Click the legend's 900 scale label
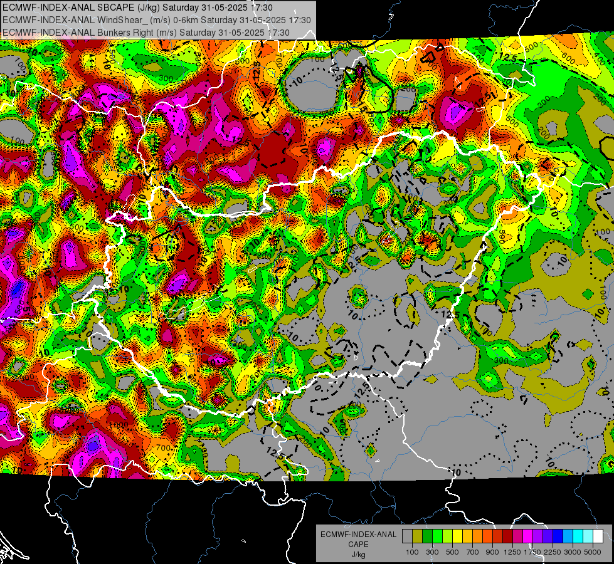Image resolution: width=614 pixels, height=564 pixels. click(492, 552)
